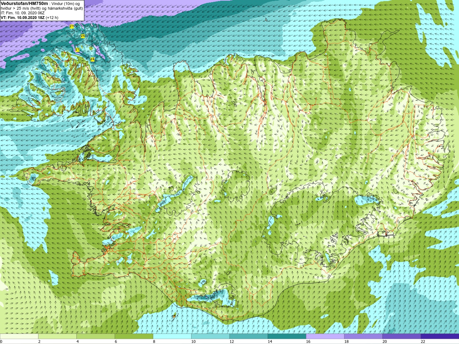Click the 18–20 m/s purple legend swatch
This screenshot has height=344, width=459.
pos(363,336)
